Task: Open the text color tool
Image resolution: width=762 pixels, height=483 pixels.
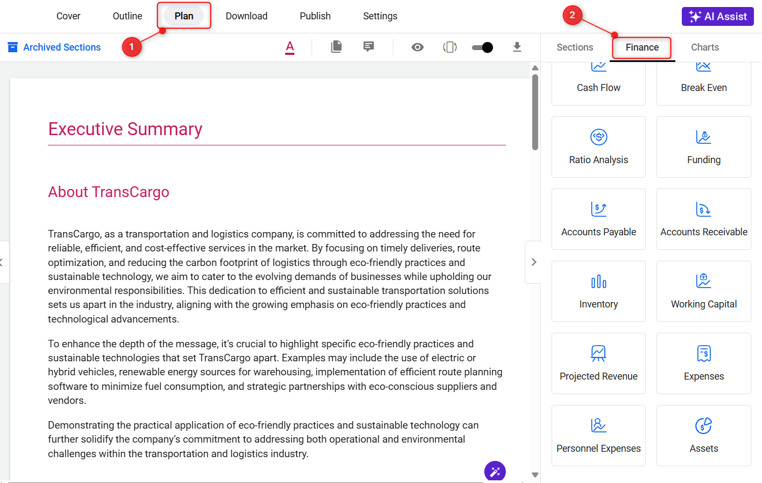Action: pos(290,47)
